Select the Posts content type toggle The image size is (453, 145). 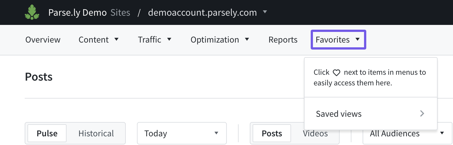[272, 133]
